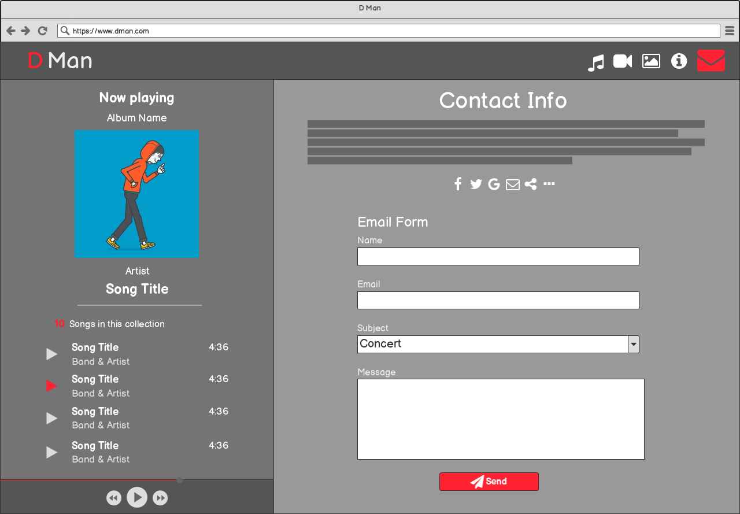Open the info circle icon in header
Viewport: 740px width, 514px height.
click(679, 61)
